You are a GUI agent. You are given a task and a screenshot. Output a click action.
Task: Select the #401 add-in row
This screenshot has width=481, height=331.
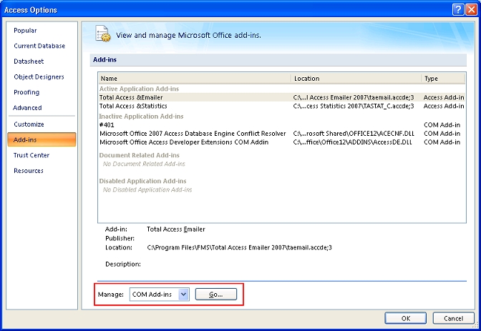pyautogui.click(x=281, y=125)
